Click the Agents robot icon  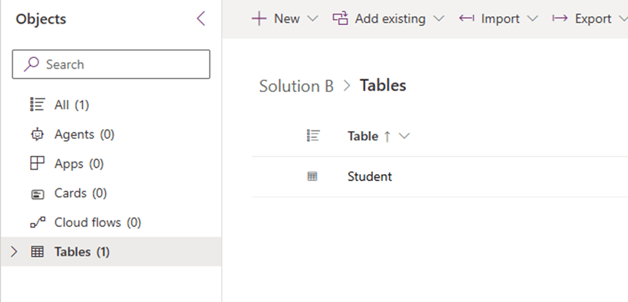pos(37,134)
